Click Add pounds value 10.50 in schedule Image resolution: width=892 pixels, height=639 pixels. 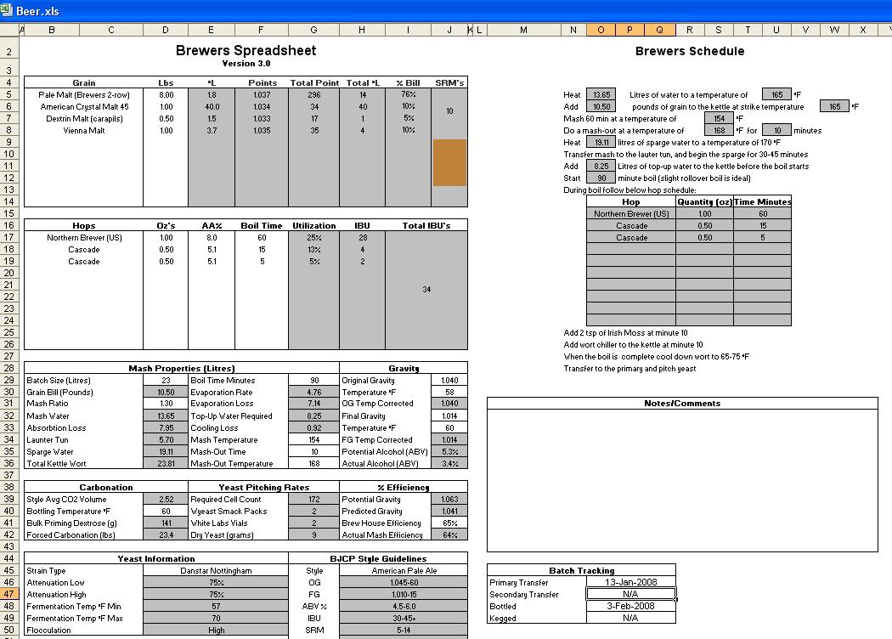click(x=601, y=106)
